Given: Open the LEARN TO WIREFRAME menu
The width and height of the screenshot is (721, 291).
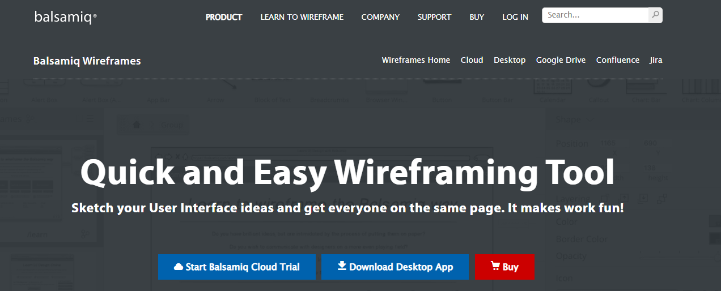Looking at the screenshot, I should coord(302,17).
